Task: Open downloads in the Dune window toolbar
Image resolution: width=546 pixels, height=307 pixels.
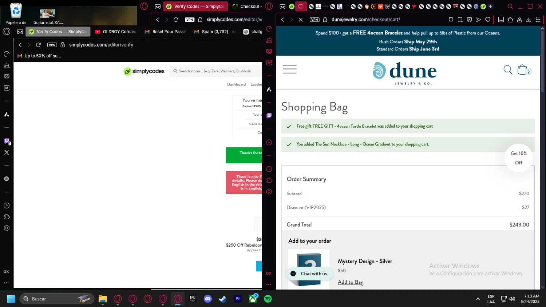Action: 529,20
